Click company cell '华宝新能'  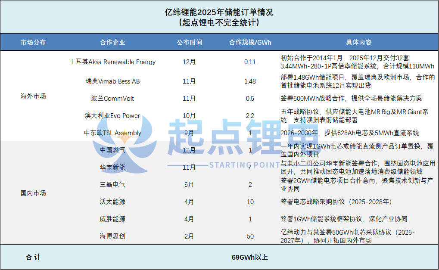112,168
